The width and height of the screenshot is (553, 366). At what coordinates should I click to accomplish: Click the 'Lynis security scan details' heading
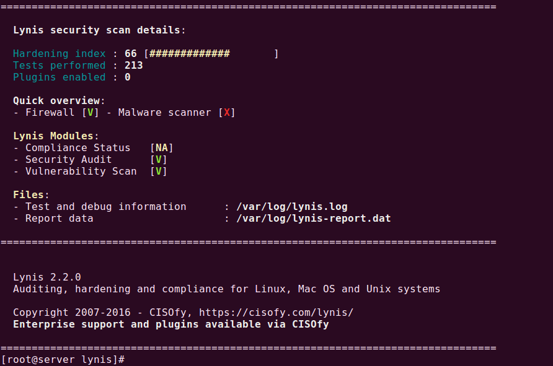click(97, 30)
